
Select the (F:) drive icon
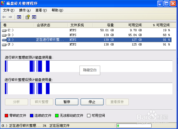tap(4, 45)
